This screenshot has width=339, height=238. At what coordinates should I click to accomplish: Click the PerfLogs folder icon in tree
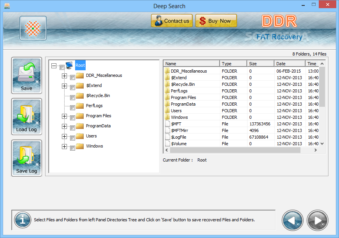(x=80, y=106)
